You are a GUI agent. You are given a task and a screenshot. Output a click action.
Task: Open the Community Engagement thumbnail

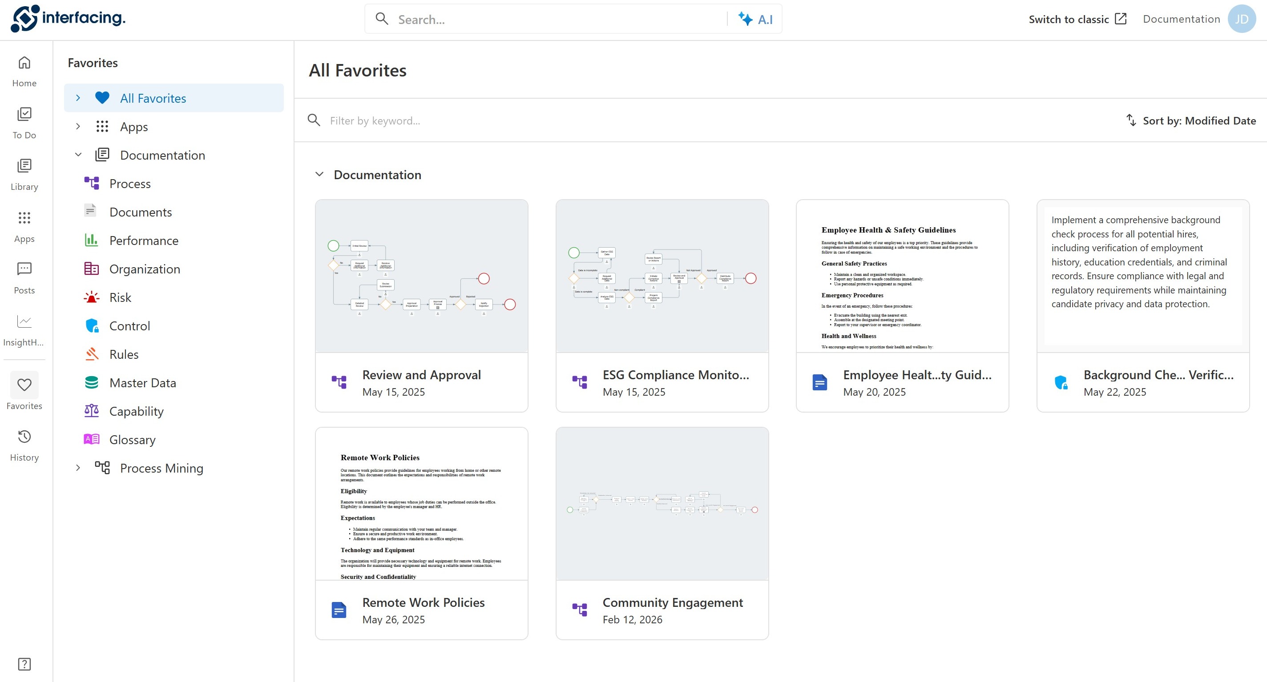click(x=662, y=504)
